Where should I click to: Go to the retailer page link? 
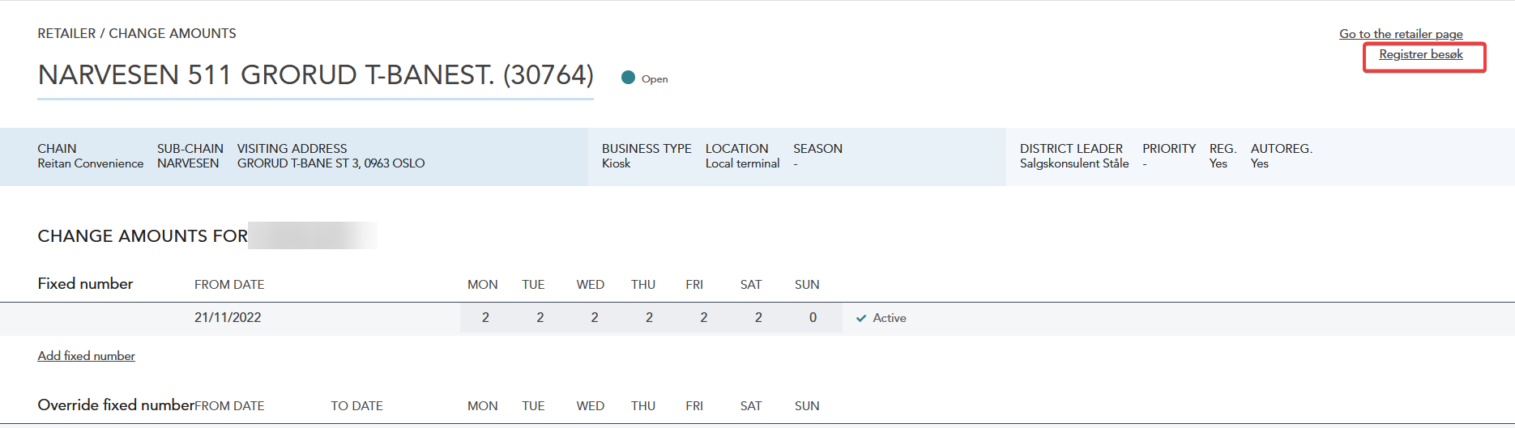tap(1401, 34)
